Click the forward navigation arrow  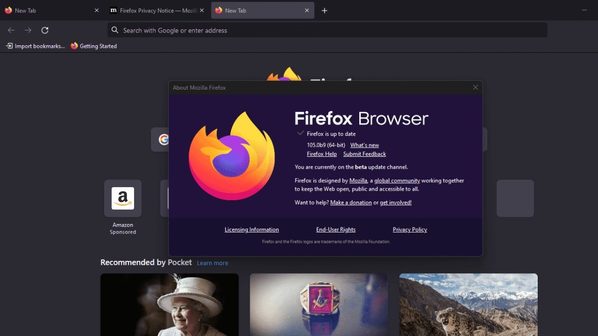coord(28,30)
